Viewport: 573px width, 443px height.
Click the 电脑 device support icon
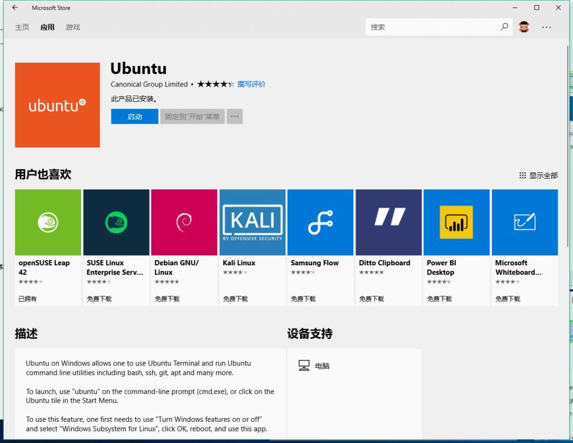tap(304, 365)
